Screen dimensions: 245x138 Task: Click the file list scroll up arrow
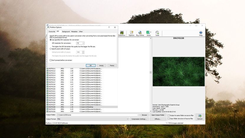pyautogui.click(x=151, y=38)
